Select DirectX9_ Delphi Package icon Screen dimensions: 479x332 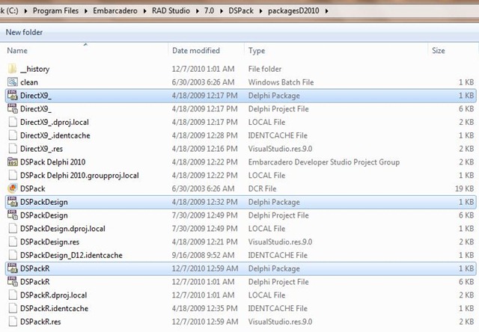coord(12,96)
